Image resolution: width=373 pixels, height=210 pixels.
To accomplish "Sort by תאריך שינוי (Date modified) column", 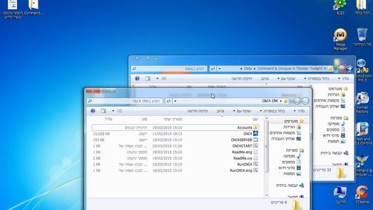I will 173,119.
